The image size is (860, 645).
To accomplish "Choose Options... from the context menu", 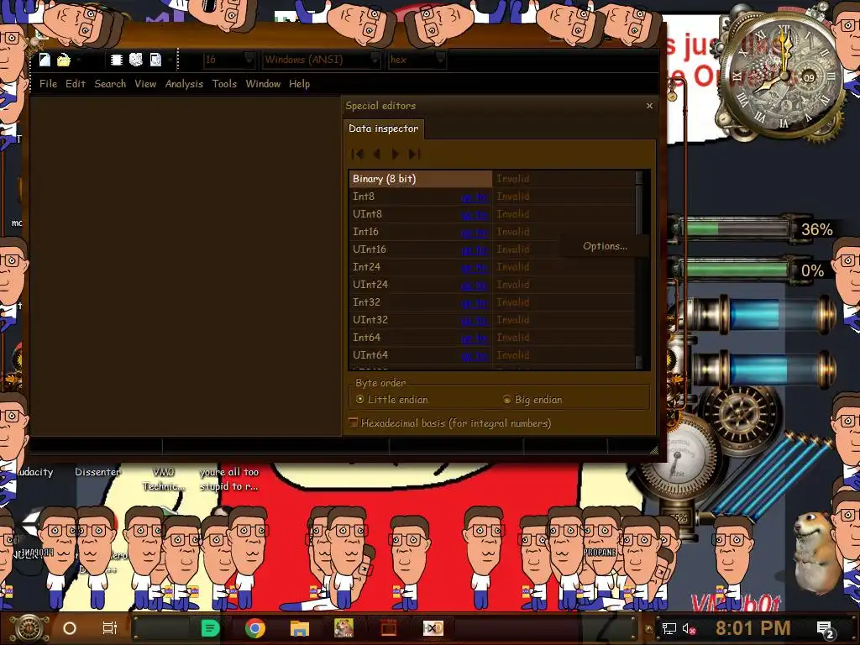I will click(x=605, y=246).
